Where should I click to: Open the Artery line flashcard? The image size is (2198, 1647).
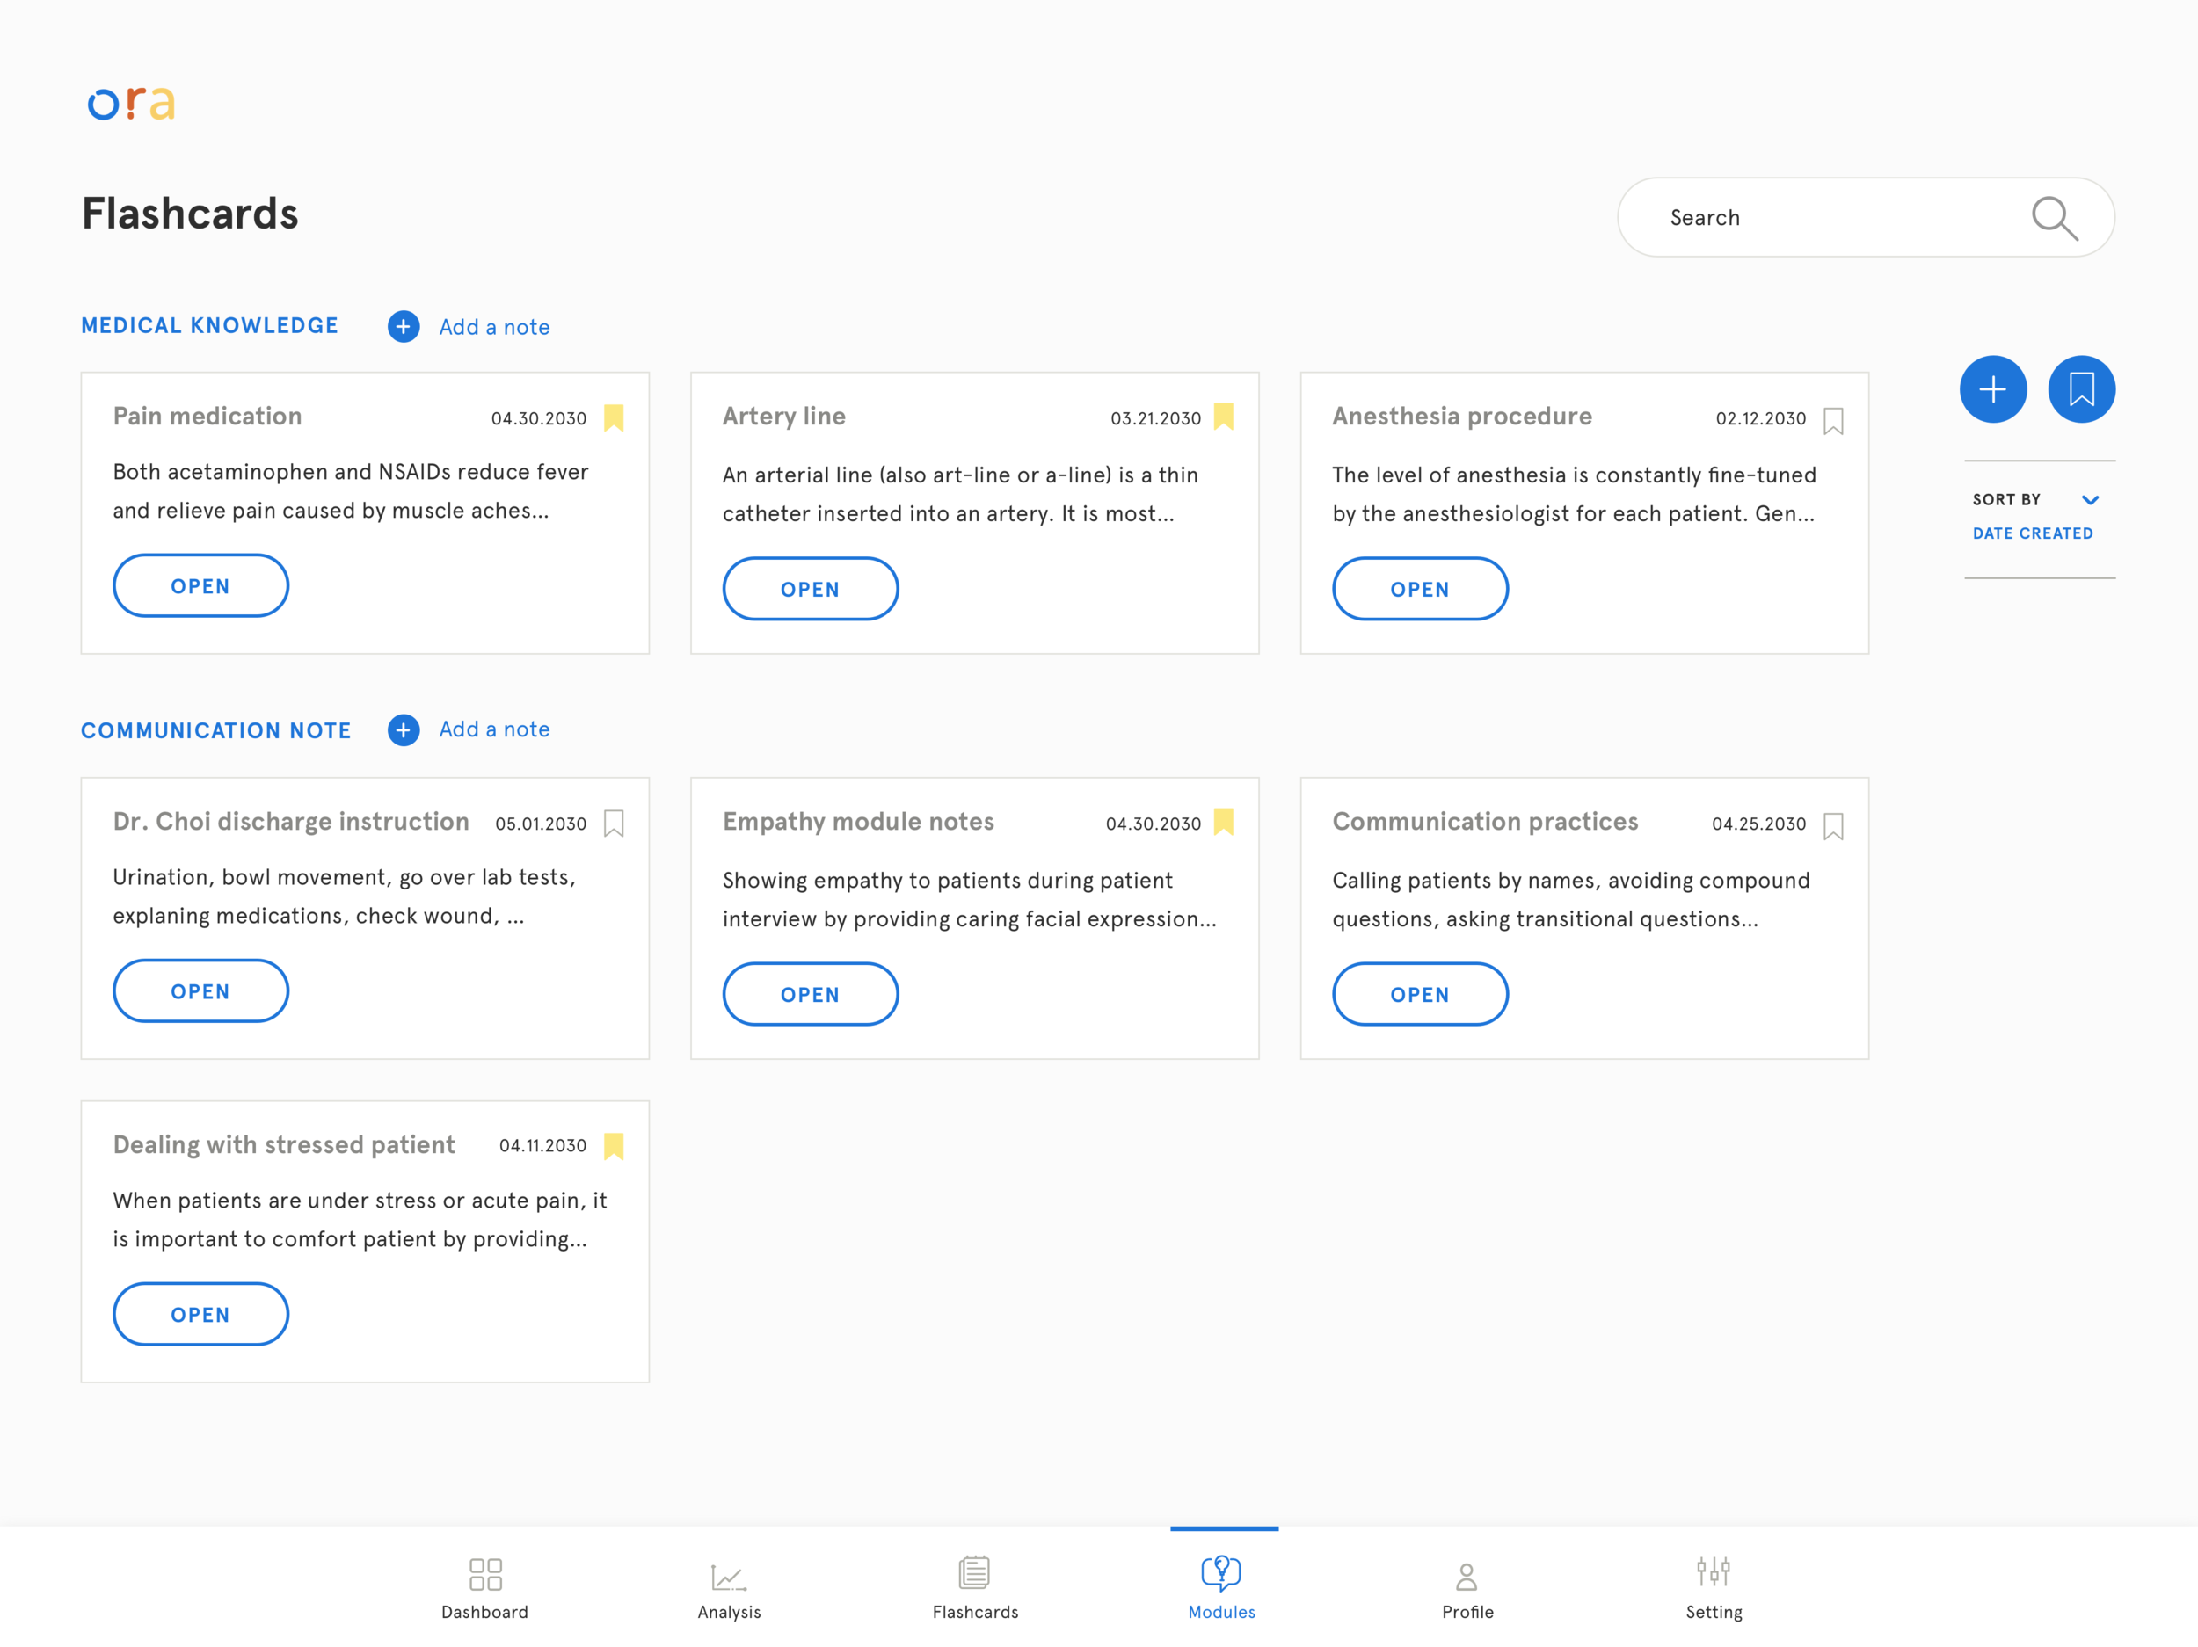pos(810,589)
